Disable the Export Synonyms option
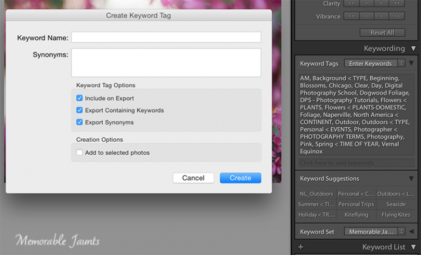The height and width of the screenshot is (255, 421). coord(79,123)
